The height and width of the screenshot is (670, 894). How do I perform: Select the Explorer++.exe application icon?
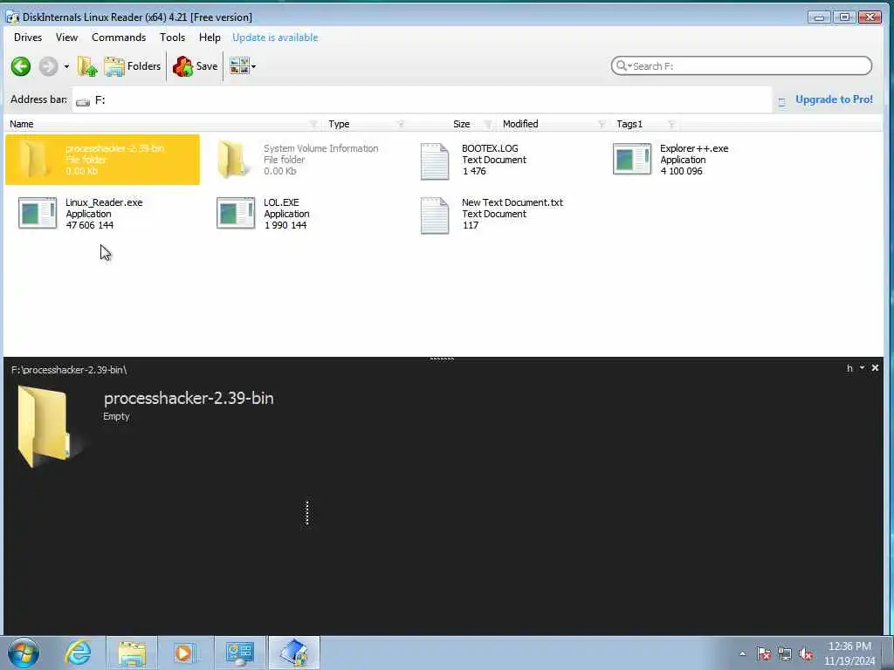tap(632, 159)
